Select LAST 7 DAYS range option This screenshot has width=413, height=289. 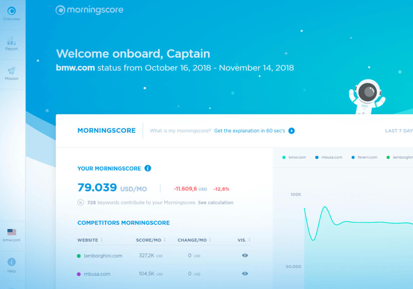pyautogui.click(x=398, y=130)
